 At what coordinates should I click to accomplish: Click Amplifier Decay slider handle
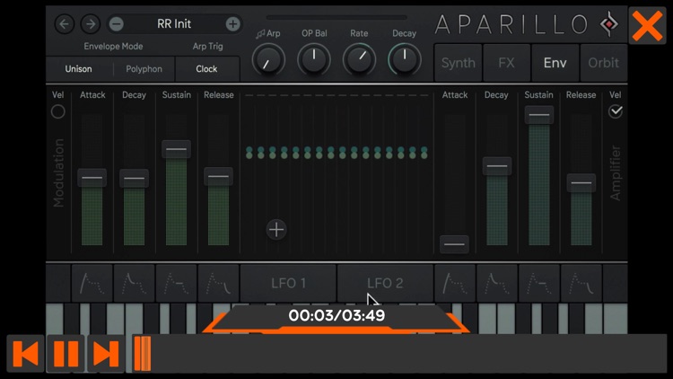(496, 166)
